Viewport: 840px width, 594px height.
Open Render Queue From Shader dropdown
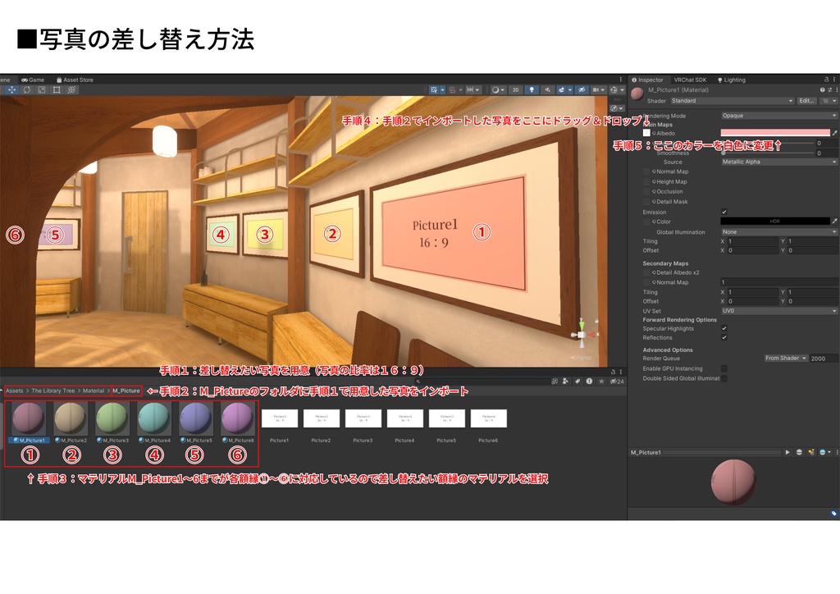[x=786, y=359]
